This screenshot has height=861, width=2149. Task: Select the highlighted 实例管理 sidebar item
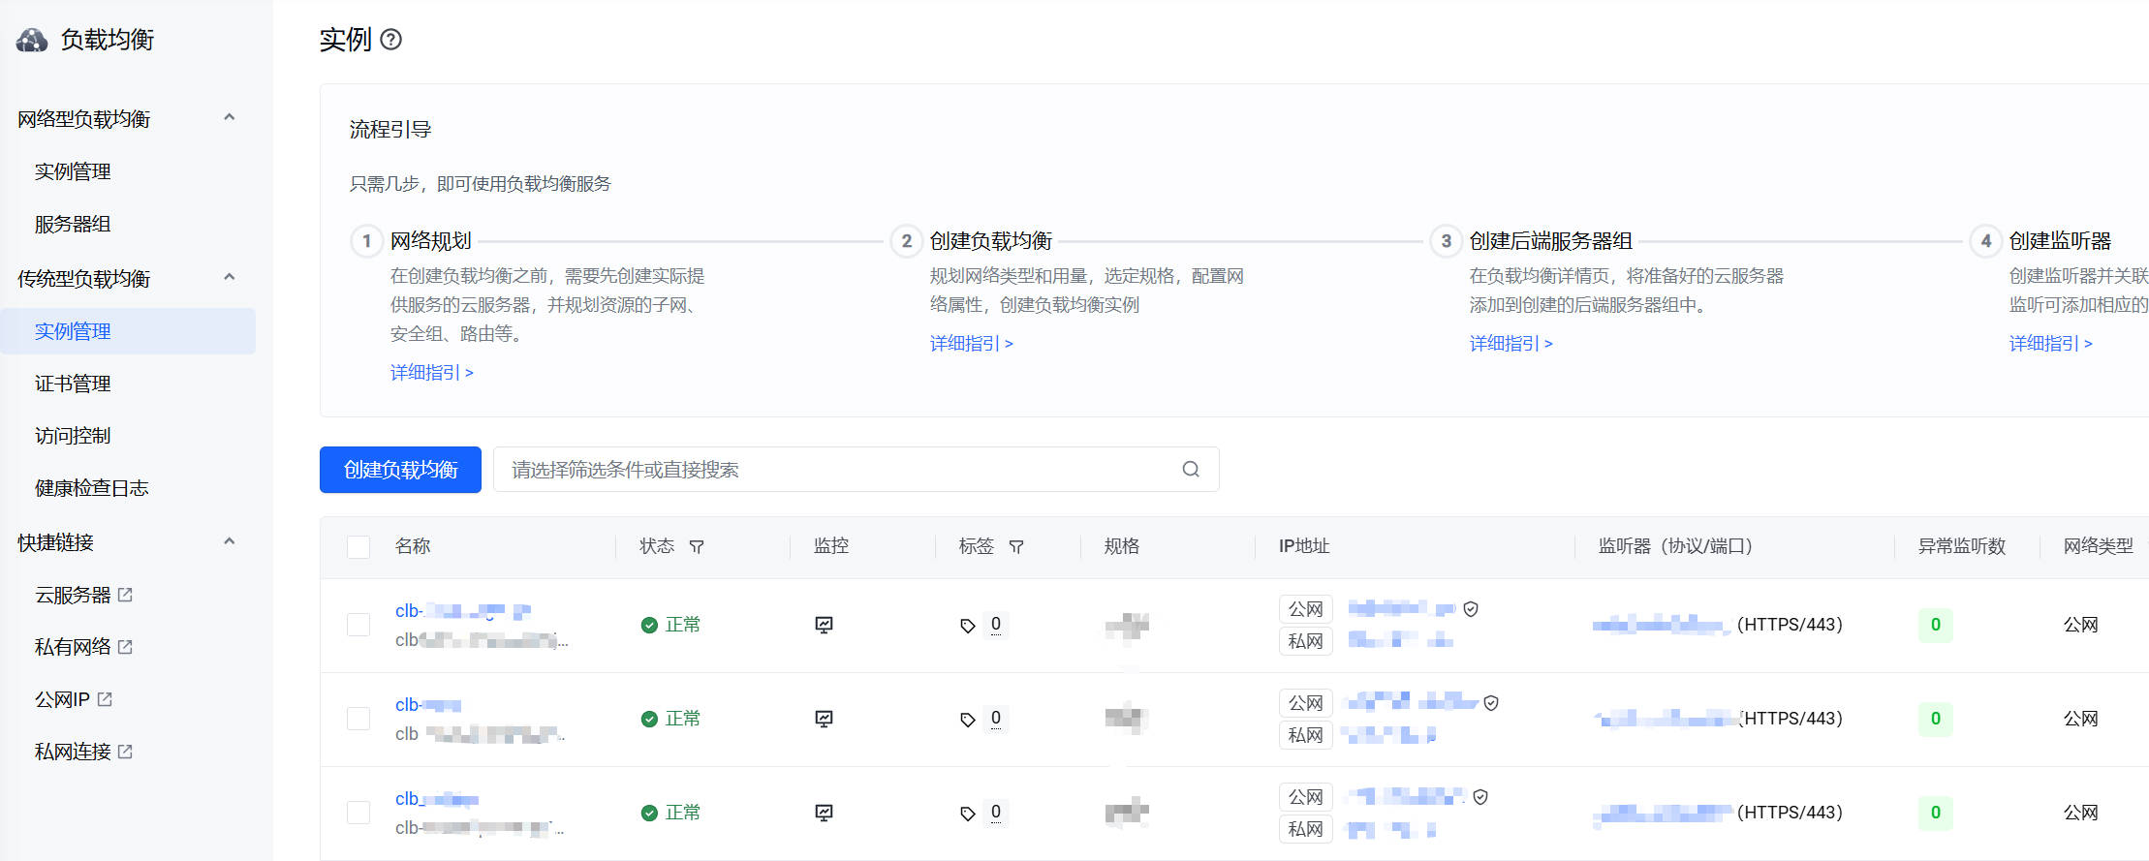pyautogui.click(x=128, y=331)
